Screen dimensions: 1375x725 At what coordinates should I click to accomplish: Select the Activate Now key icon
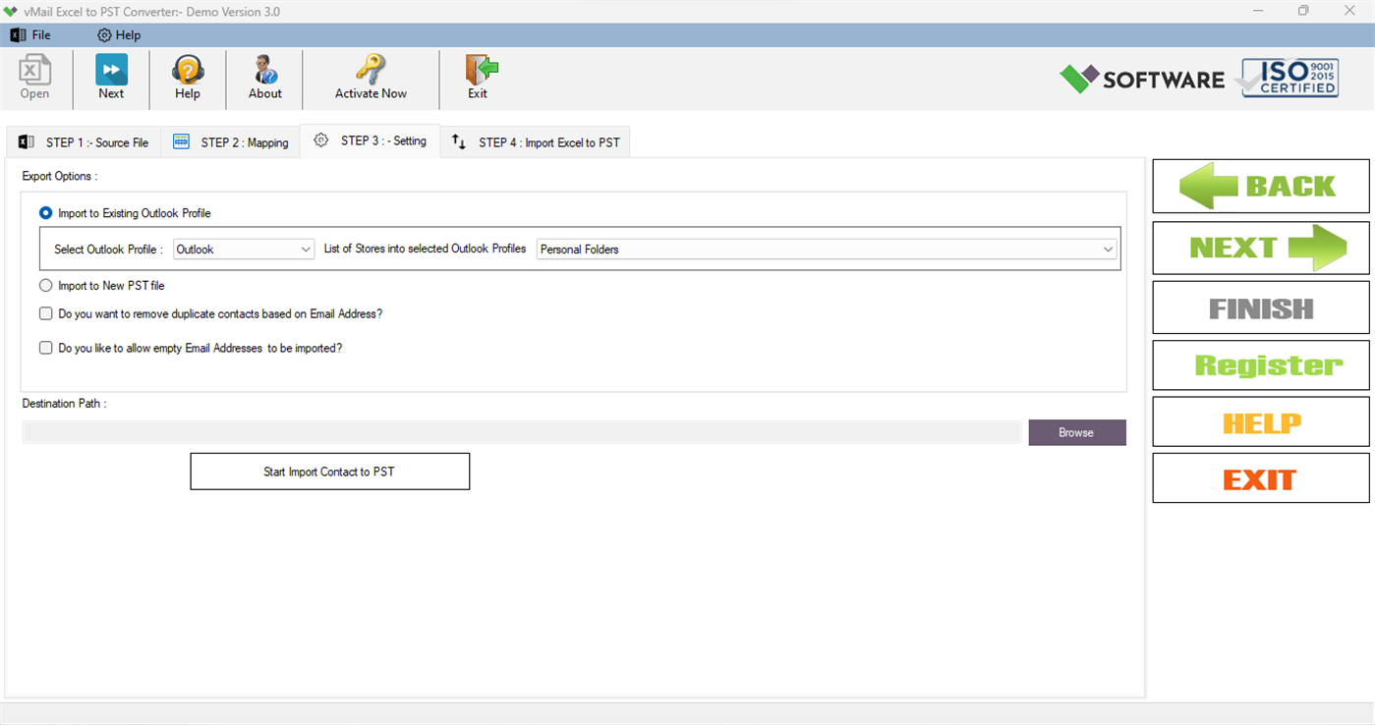(x=371, y=77)
